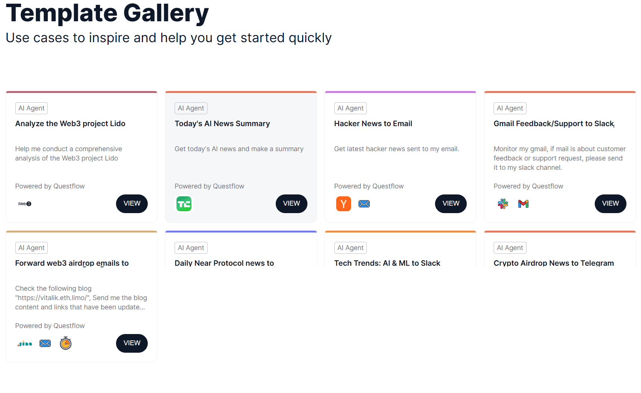Click the Y Combinator Hacker News icon
Screen dimensions: 641x393
point(344,204)
